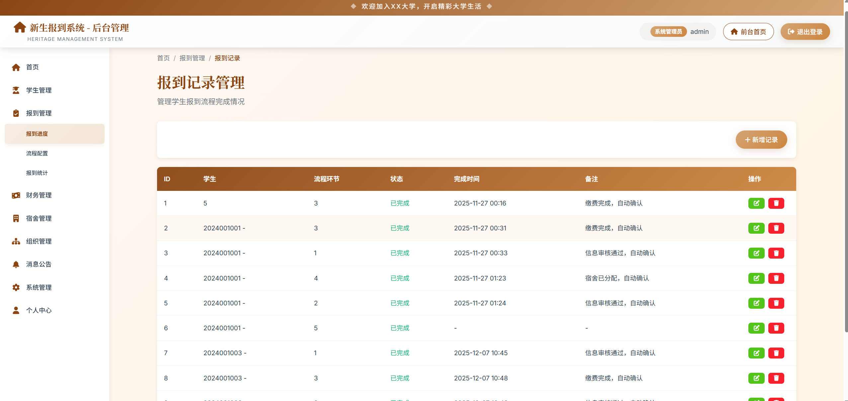This screenshot has height=401, width=848.
Task: Collapse the 报到管理 sidebar section
Action: coord(39,113)
